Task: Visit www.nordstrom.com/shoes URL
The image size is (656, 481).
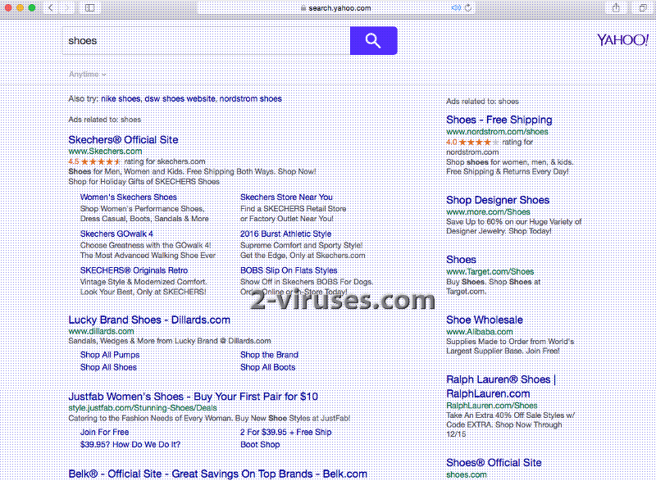Action: [497, 132]
